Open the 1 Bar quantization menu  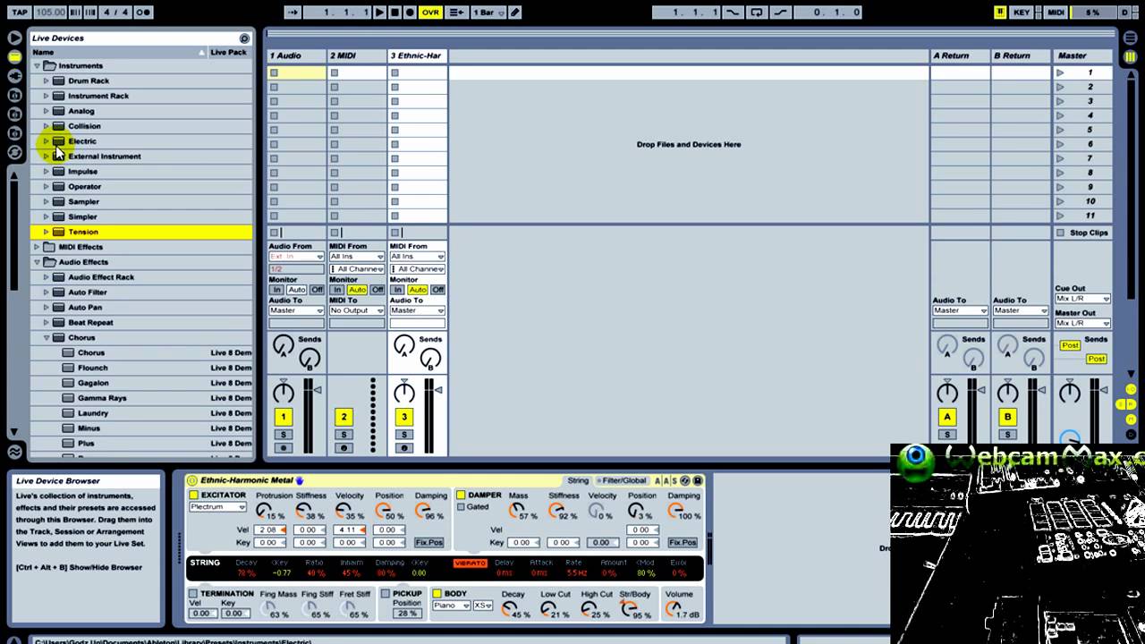(x=488, y=13)
